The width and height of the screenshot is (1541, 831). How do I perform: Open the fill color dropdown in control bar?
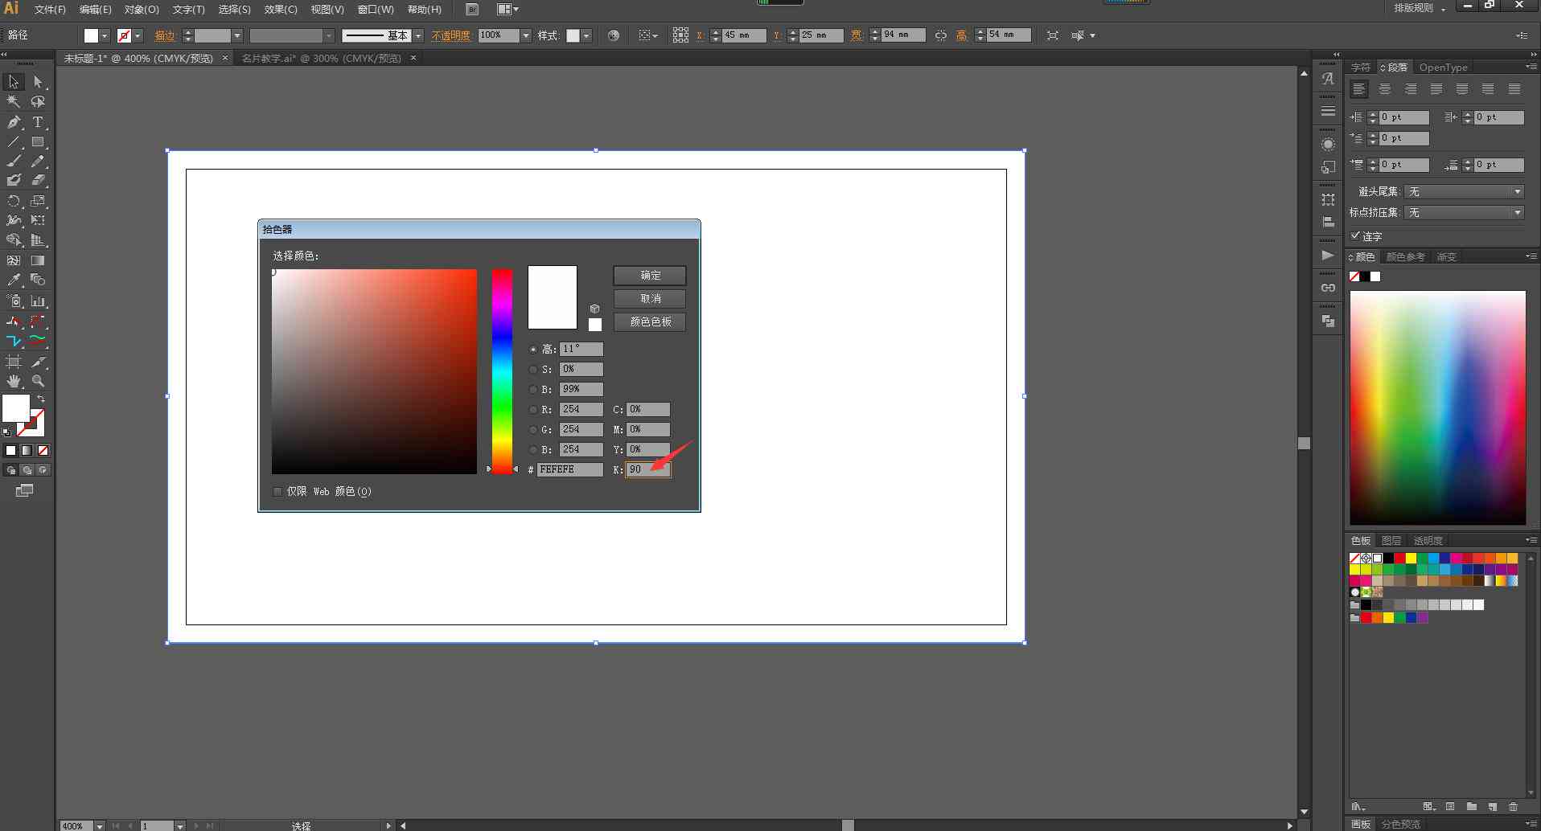(105, 35)
